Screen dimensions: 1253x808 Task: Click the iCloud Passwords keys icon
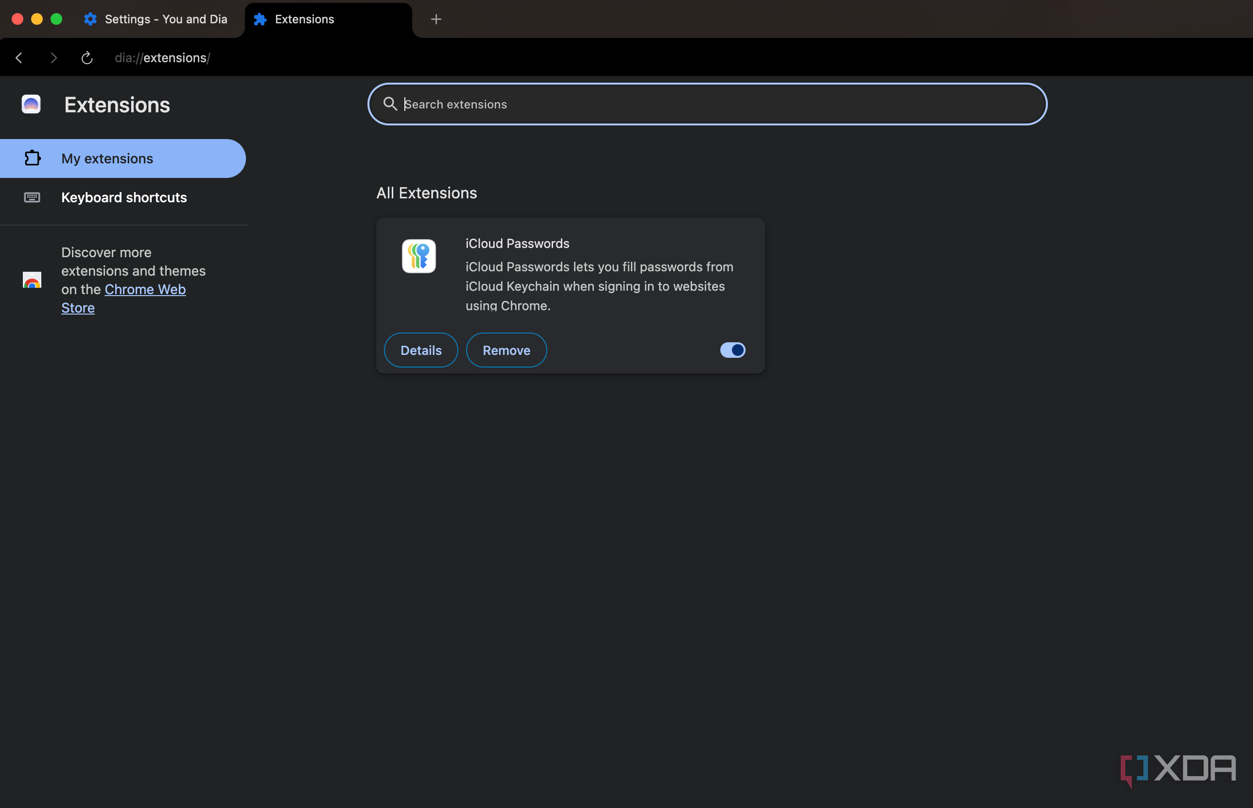(418, 256)
